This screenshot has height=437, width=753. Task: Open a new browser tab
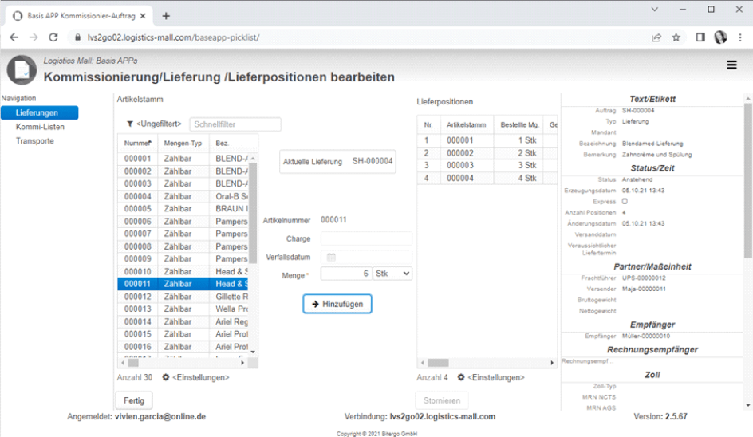tap(166, 16)
